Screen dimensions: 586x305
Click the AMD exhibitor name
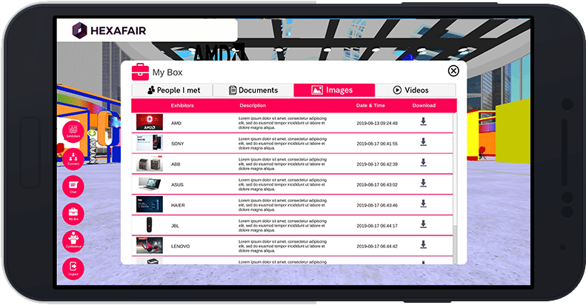tap(176, 123)
